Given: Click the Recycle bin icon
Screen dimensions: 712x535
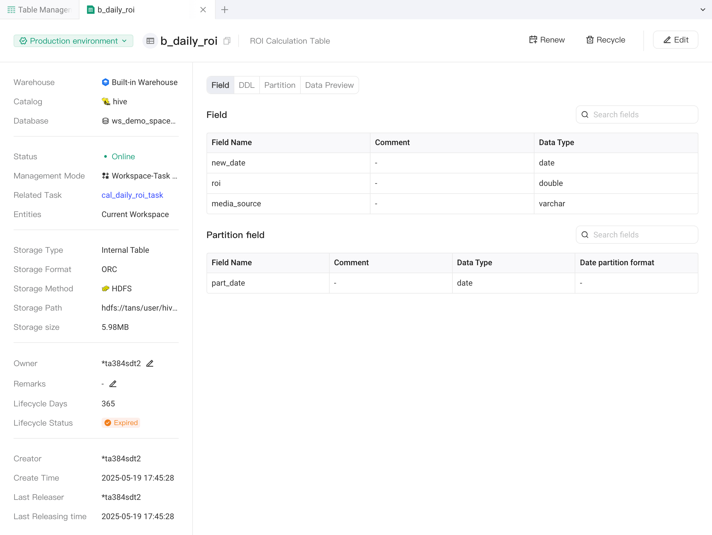Looking at the screenshot, I should pyautogui.click(x=590, y=40).
